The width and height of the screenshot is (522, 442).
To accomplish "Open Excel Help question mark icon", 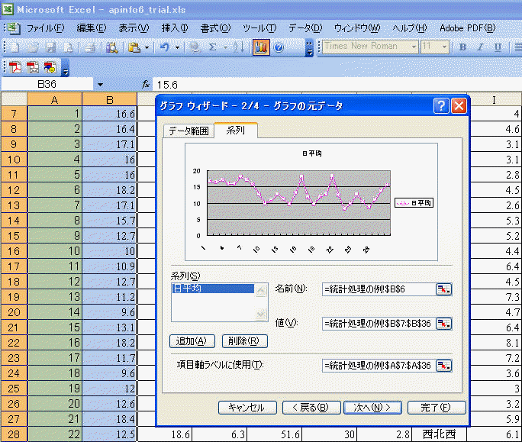I will pyautogui.click(x=279, y=47).
